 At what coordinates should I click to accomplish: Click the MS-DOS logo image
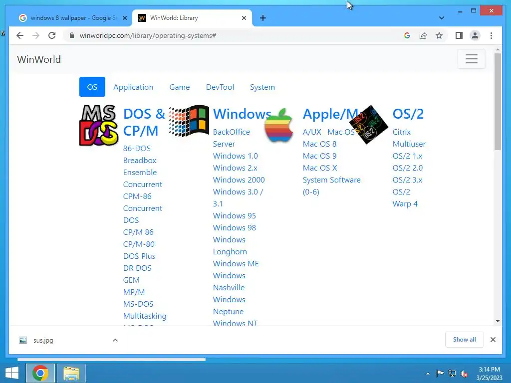click(x=99, y=125)
